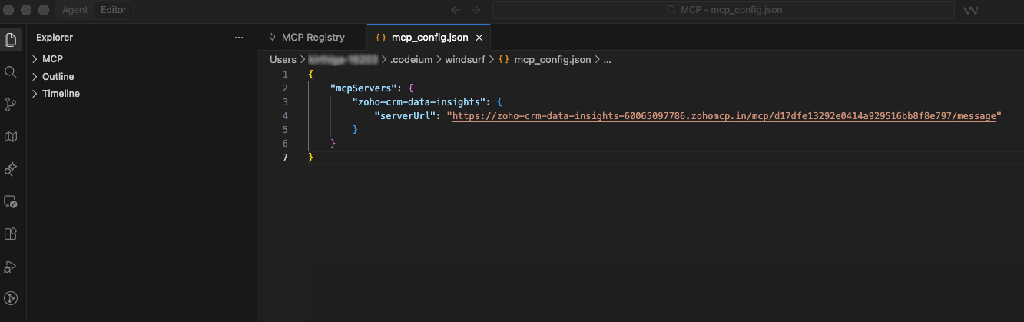Screen dimensions: 1024x322
Task: Open the Search view in activity bar
Action: pos(11,72)
